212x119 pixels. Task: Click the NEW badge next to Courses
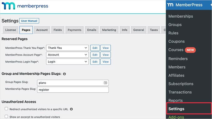click(x=190, y=50)
